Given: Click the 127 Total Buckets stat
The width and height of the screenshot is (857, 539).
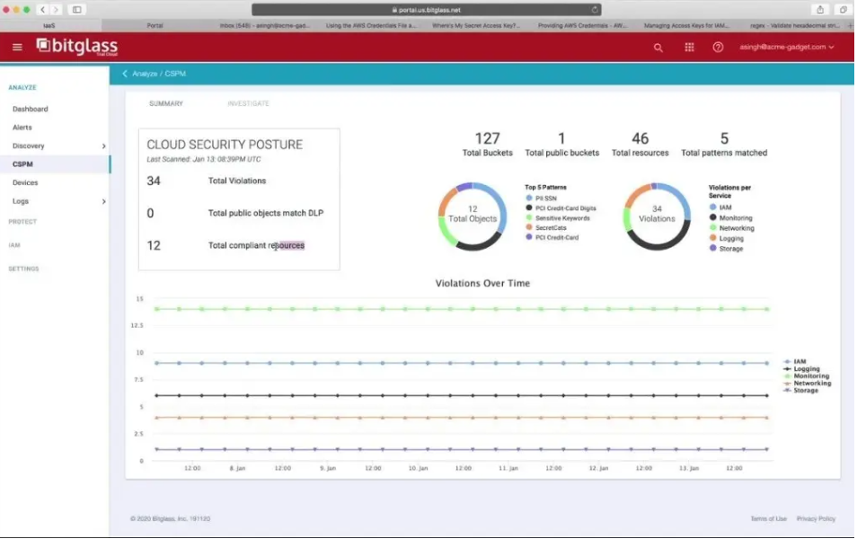Looking at the screenshot, I should click(x=488, y=145).
